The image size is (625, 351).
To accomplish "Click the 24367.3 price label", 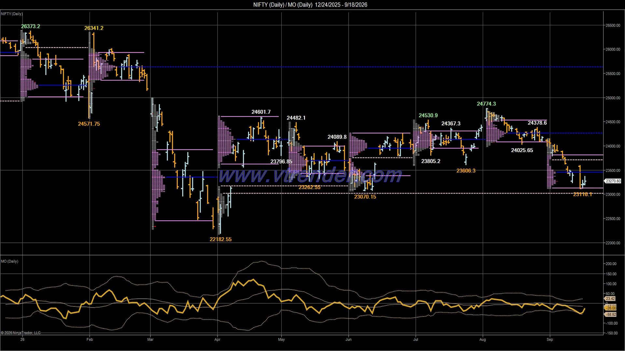I will [x=451, y=123].
